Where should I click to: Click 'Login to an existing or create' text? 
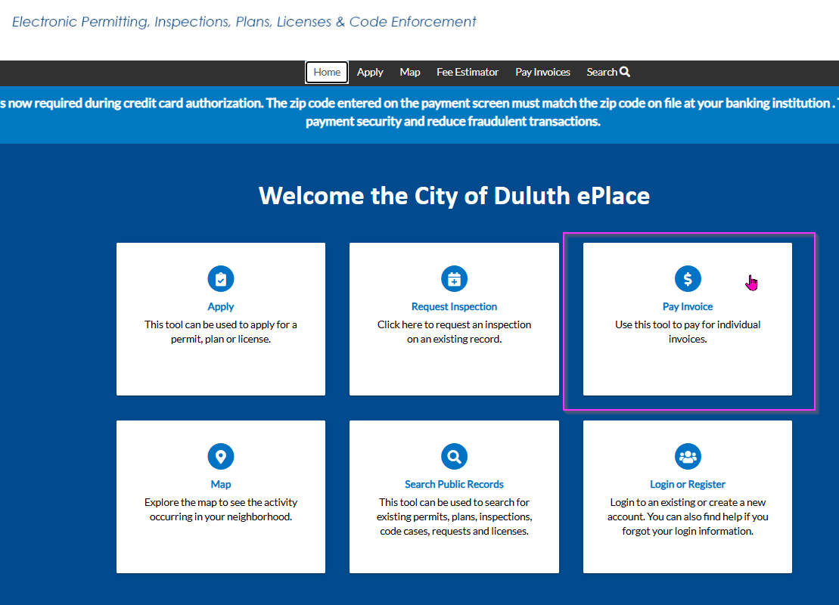pyautogui.click(x=688, y=517)
